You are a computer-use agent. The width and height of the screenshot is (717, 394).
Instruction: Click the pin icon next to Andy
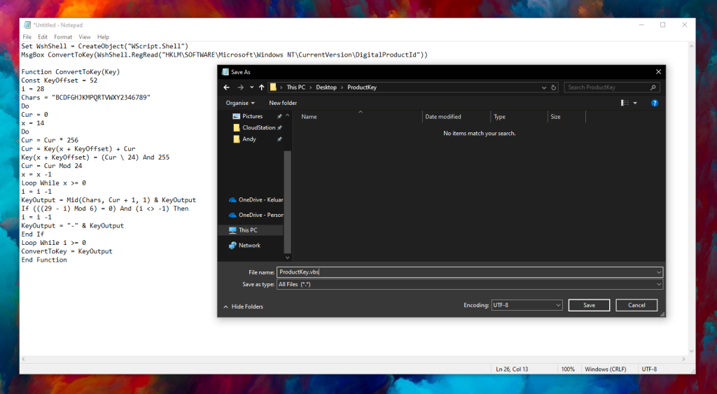coord(279,139)
